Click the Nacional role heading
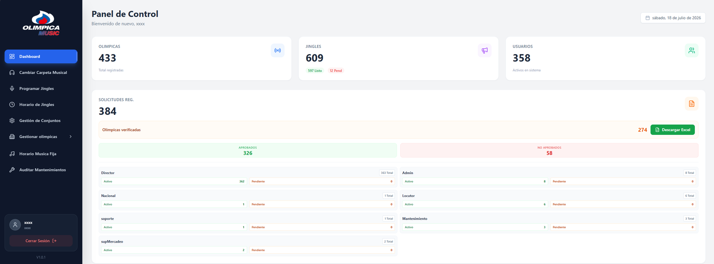Screen dimensions: 714x264 108,196
